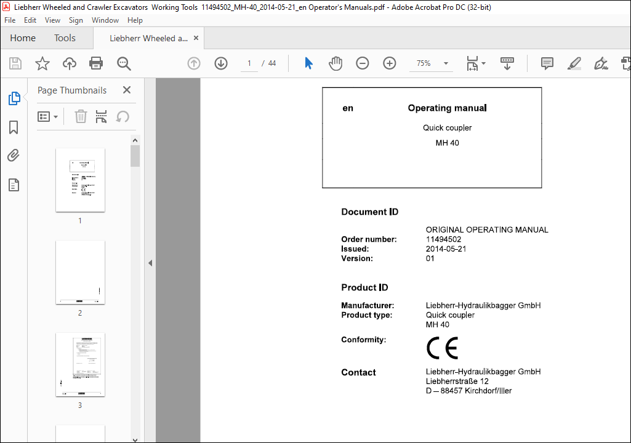Add document to starred with star icon
Screen dimensions: 631x443
coord(42,63)
